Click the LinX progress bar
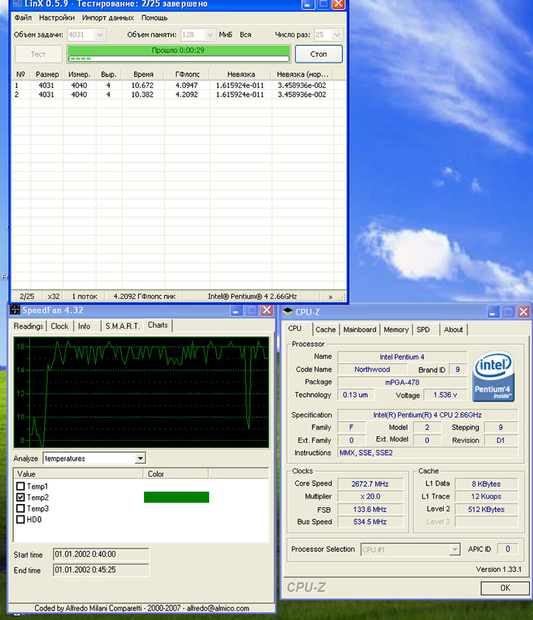This screenshot has height=620, width=533. point(179,59)
